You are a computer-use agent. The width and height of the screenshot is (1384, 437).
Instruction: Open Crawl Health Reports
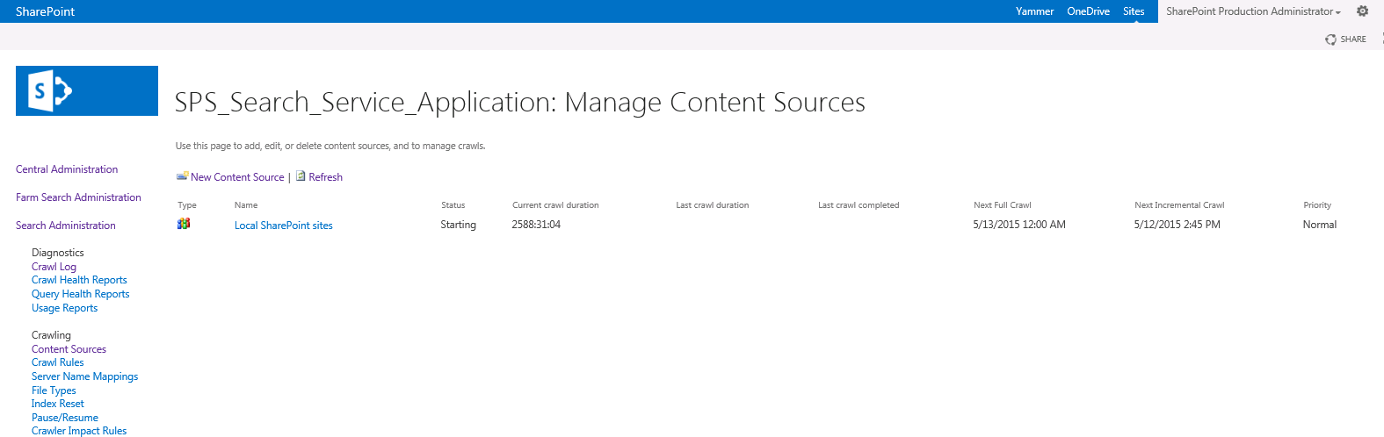point(79,280)
